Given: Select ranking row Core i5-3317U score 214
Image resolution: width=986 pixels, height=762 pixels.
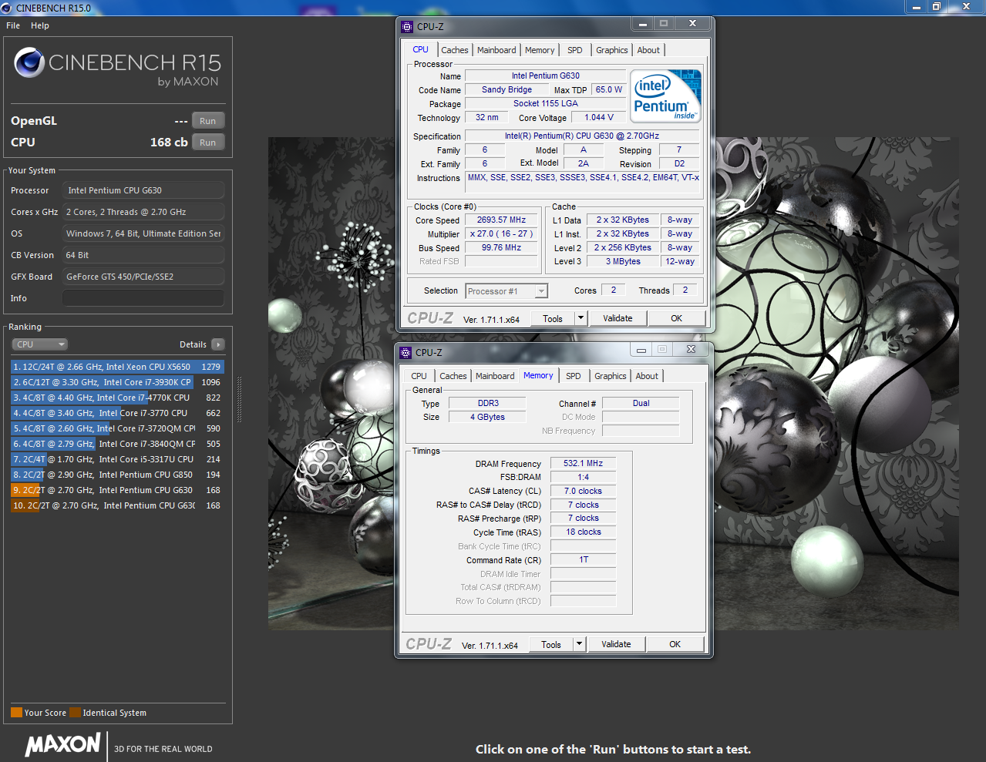Looking at the screenshot, I should (117, 459).
